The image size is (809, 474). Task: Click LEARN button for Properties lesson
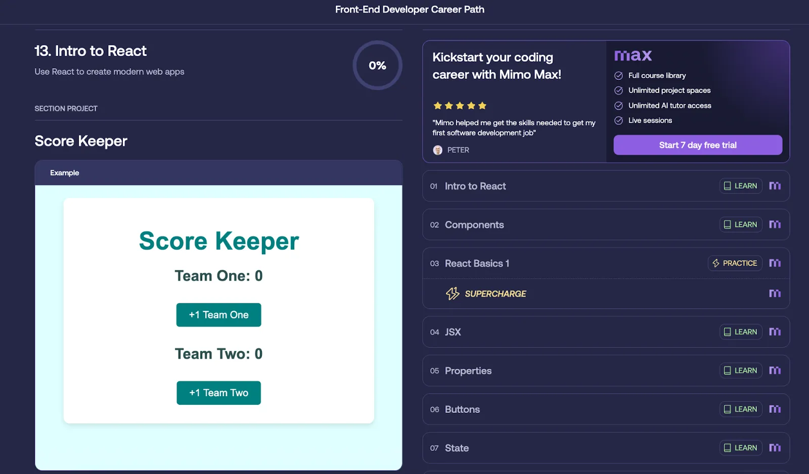(x=741, y=370)
